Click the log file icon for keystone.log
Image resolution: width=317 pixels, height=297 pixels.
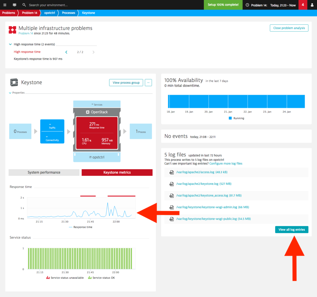click(x=172, y=184)
